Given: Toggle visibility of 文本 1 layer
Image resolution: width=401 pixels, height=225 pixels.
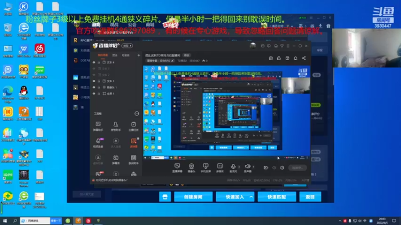Looking at the screenshot, I should click(x=94, y=81).
